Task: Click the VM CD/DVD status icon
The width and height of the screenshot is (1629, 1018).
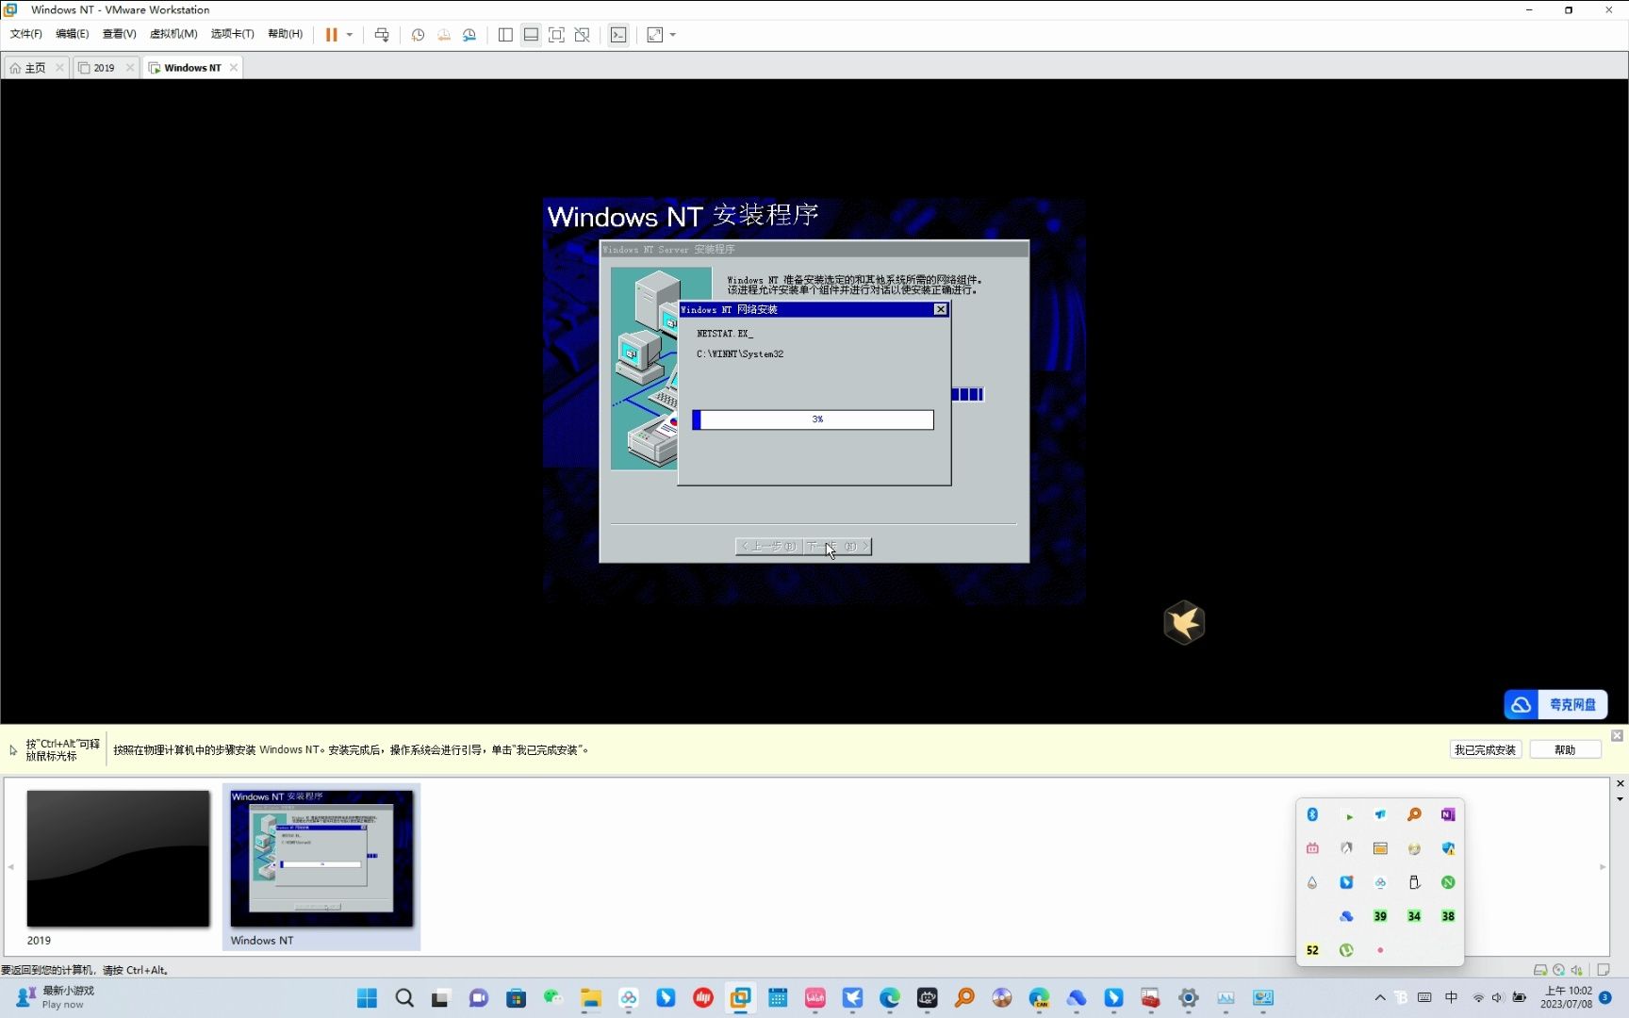Action: 1558,970
